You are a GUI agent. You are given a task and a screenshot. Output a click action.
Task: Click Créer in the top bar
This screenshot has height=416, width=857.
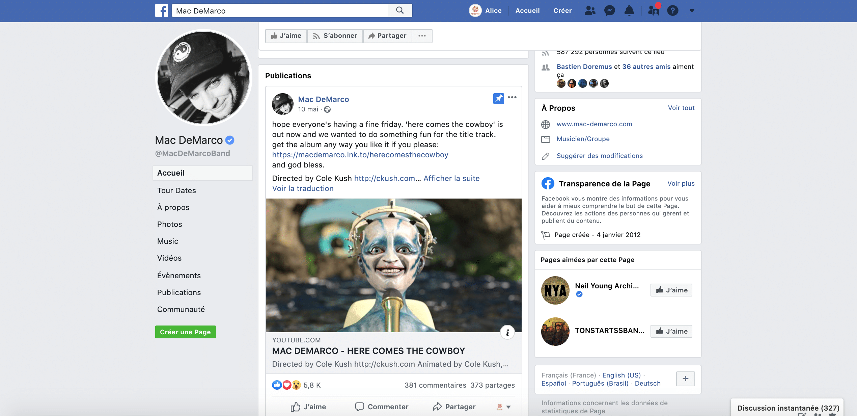coord(562,10)
